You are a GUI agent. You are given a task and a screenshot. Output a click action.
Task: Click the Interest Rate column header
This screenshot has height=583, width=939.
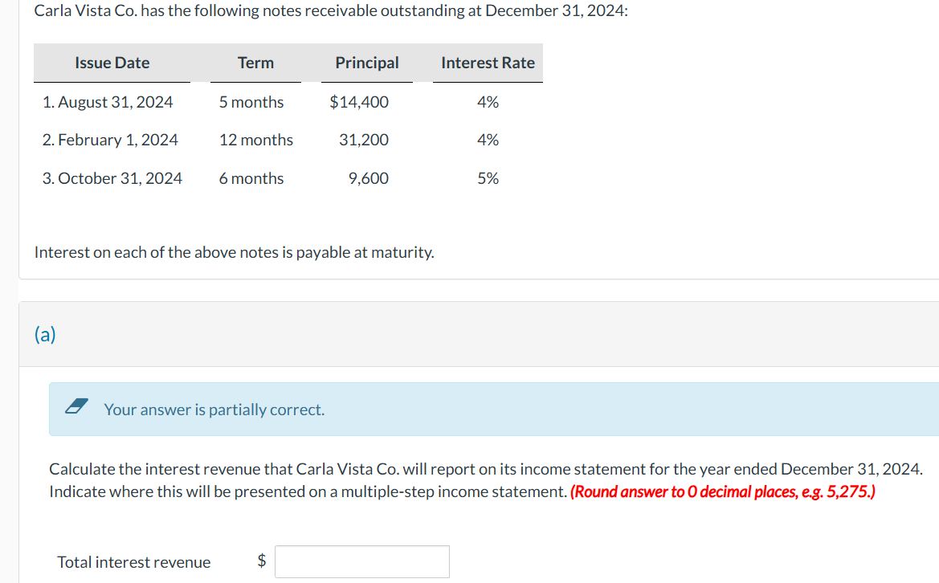487,62
